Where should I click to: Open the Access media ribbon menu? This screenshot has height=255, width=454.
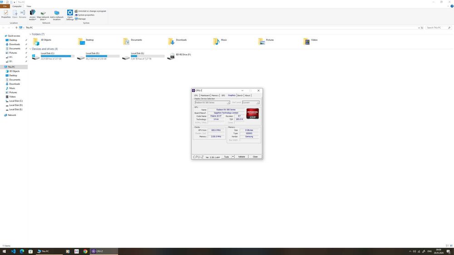[32, 15]
